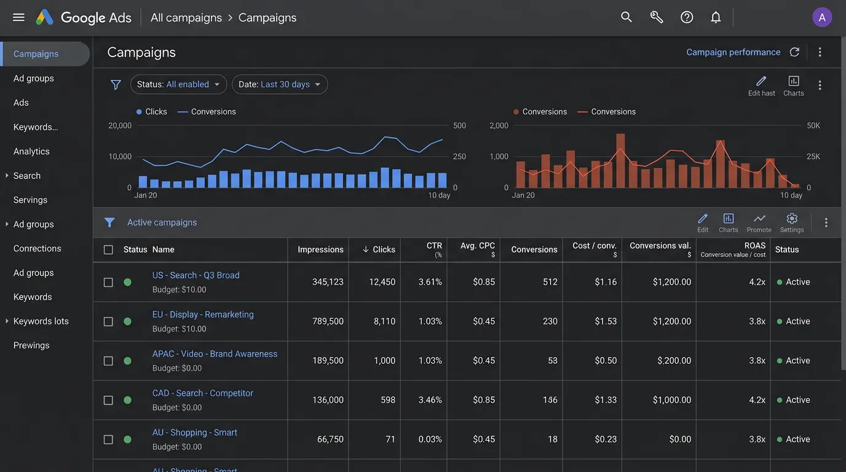Open the APAC - Video - Brand Awareness campaign
Image resolution: width=846 pixels, height=472 pixels.
[215, 354]
